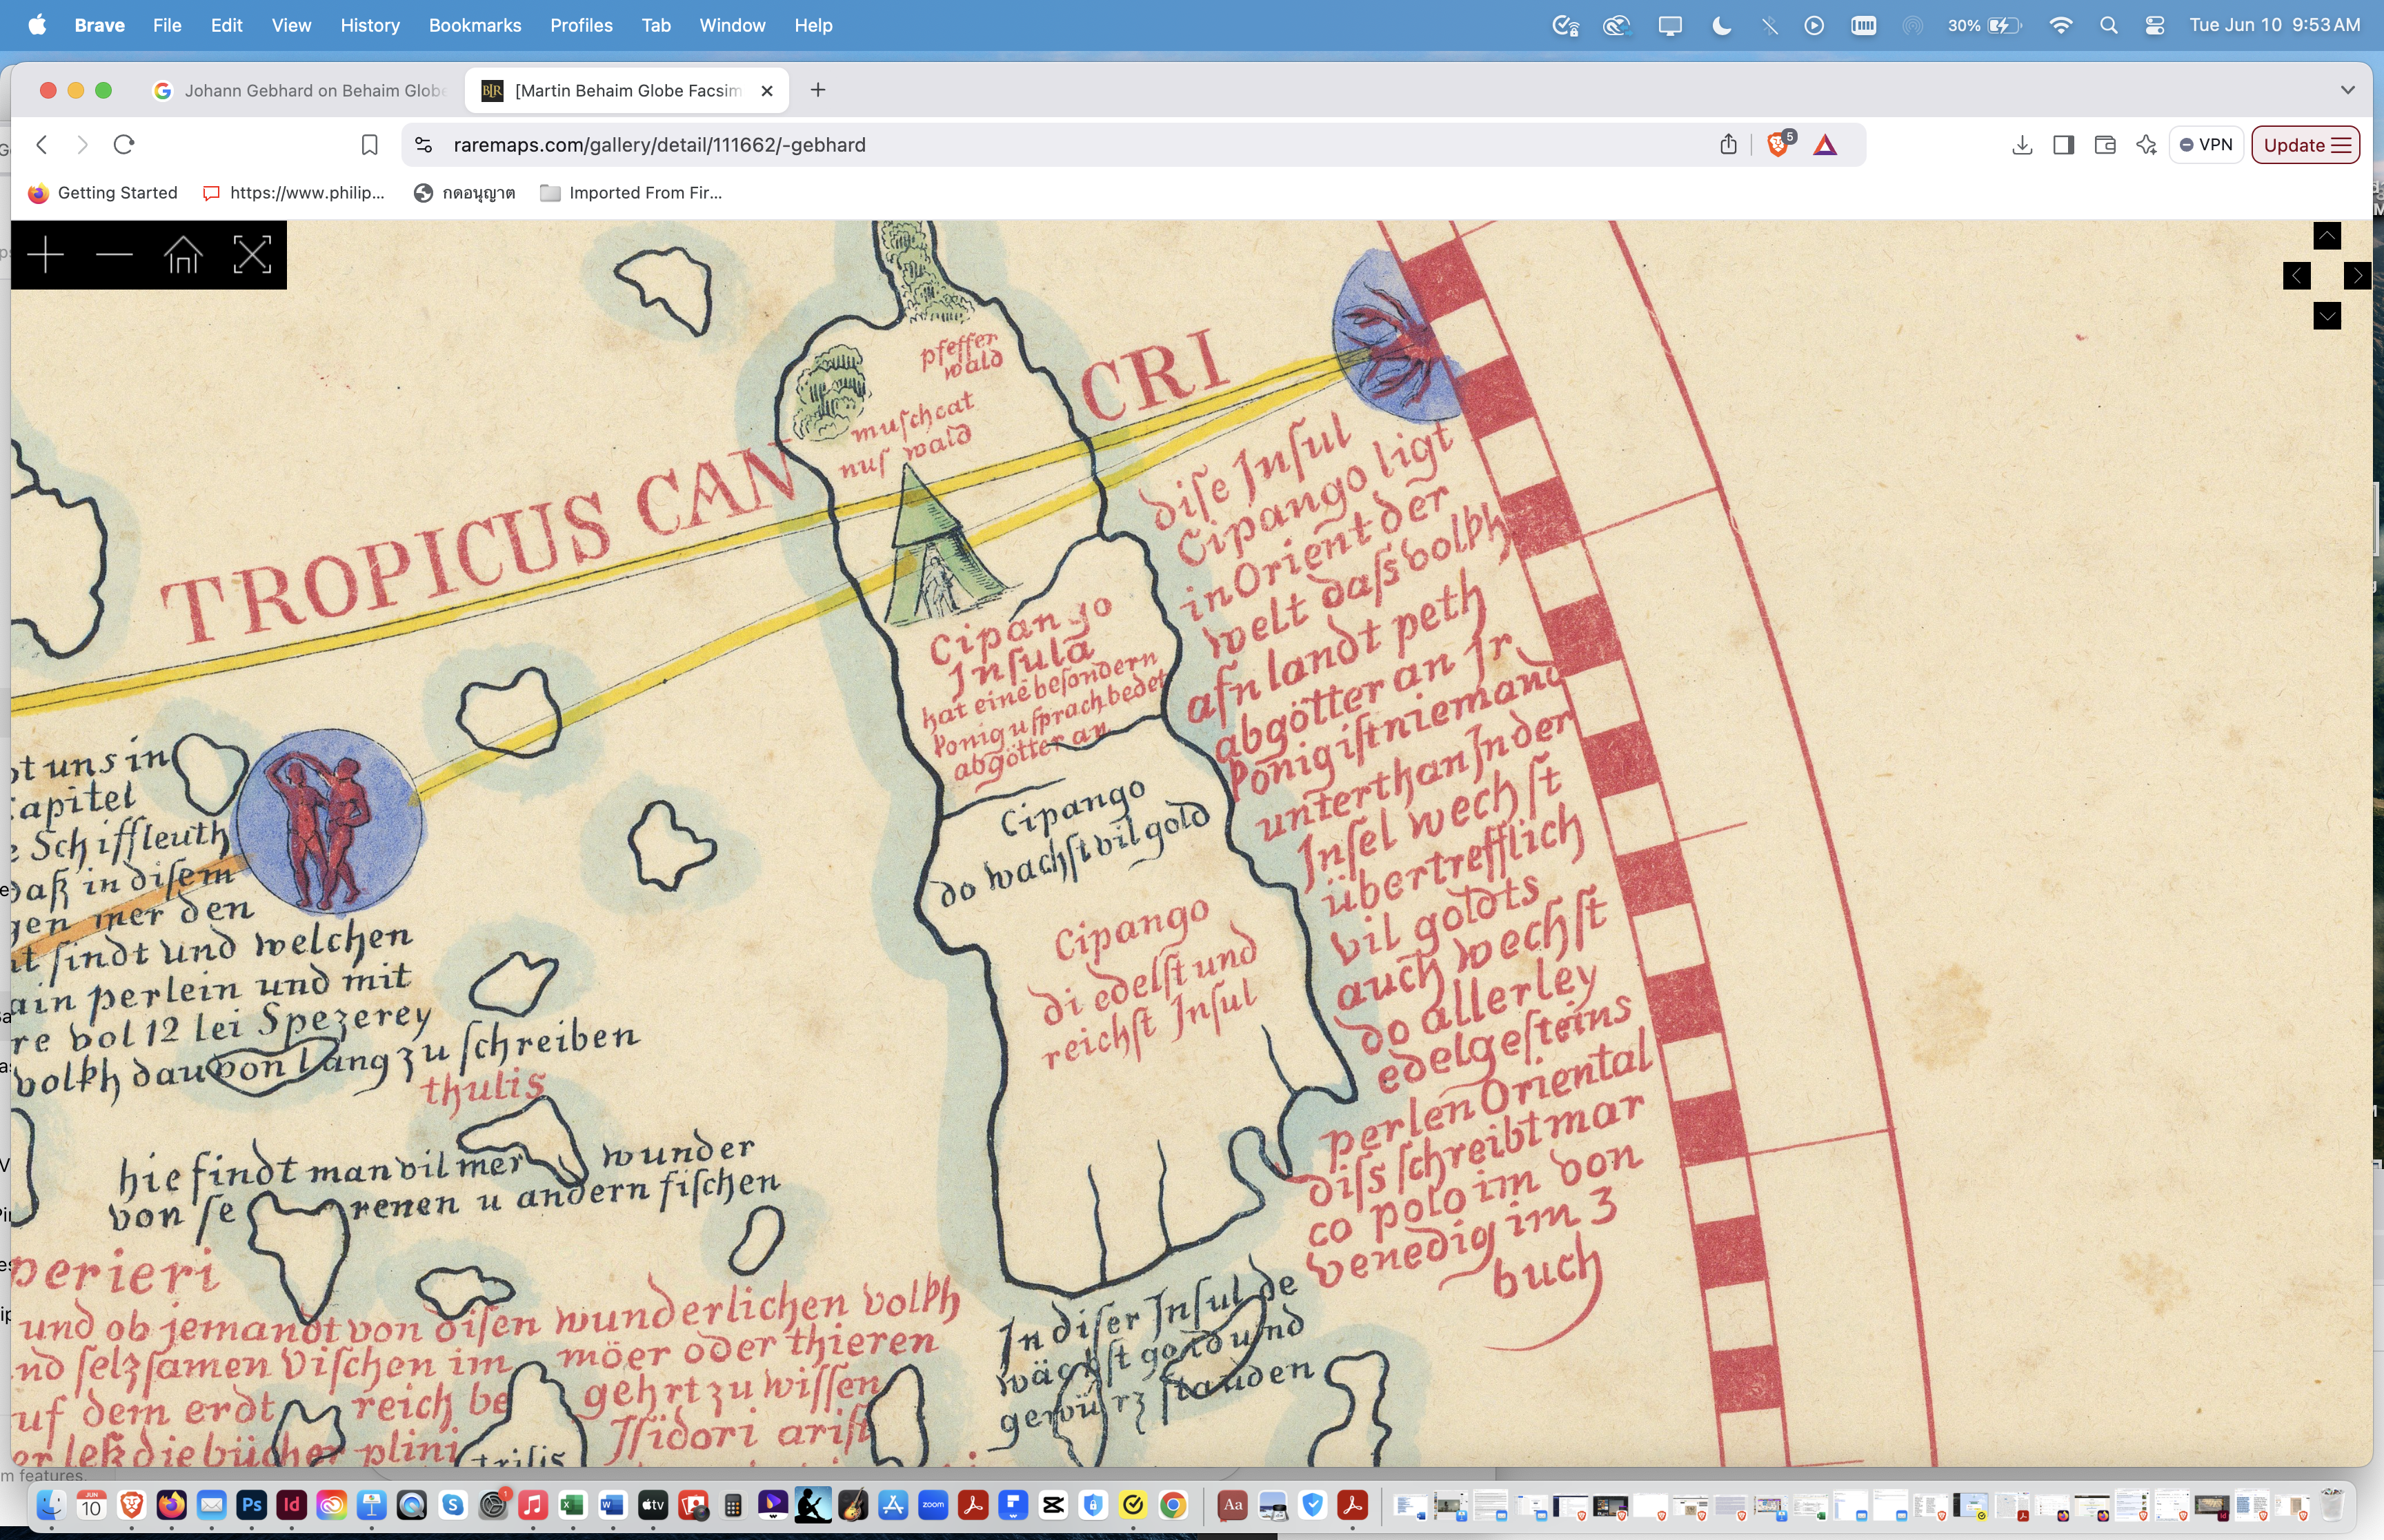Open Control Center toggles icon

tap(2155, 26)
